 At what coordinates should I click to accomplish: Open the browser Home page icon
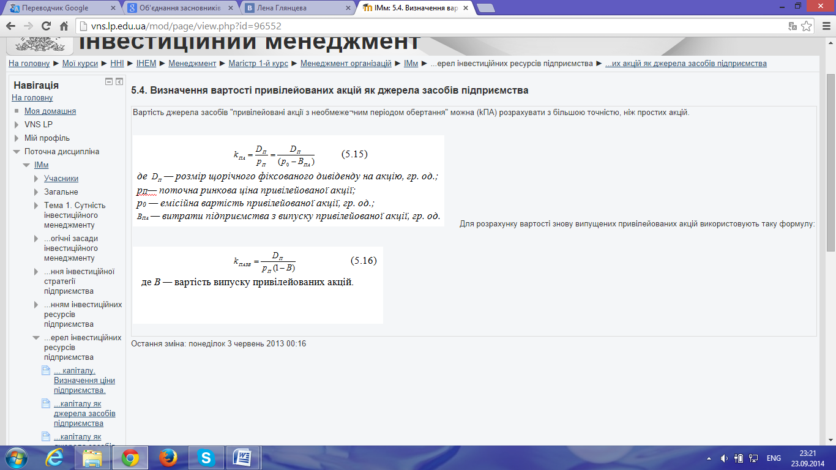tap(64, 26)
